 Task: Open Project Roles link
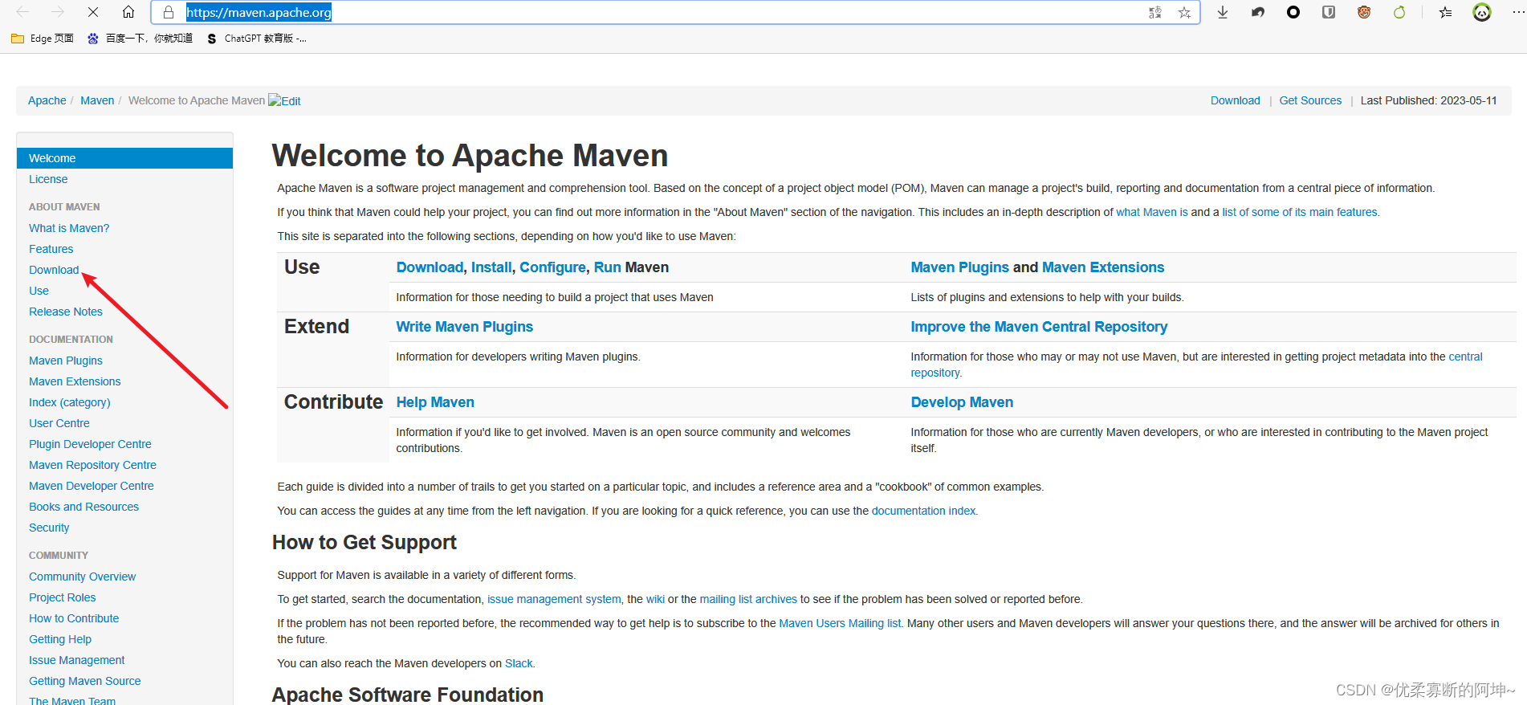(63, 597)
